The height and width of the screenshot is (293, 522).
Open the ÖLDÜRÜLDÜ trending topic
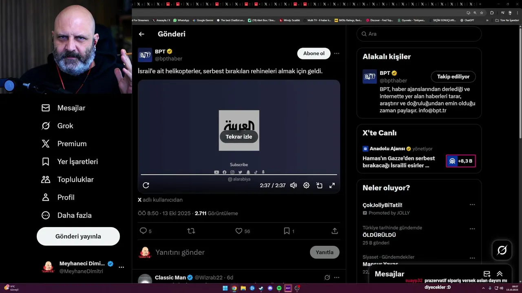pyautogui.click(x=379, y=235)
